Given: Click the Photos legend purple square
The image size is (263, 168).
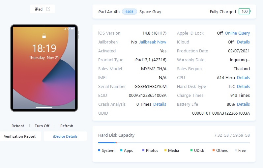Looking at the screenshot, I should [x=143, y=150].
